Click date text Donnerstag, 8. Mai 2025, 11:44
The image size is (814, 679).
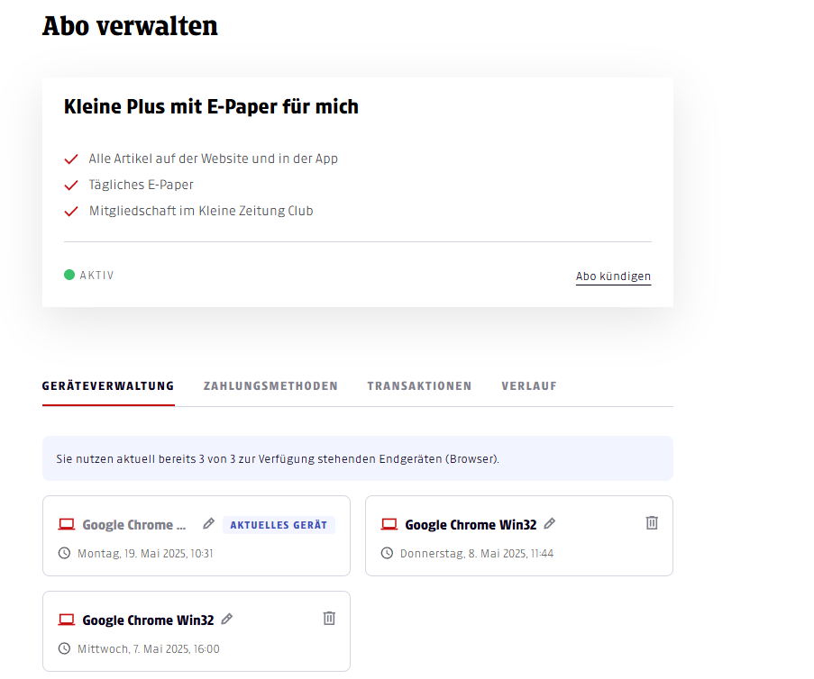(x=477, y=554)
